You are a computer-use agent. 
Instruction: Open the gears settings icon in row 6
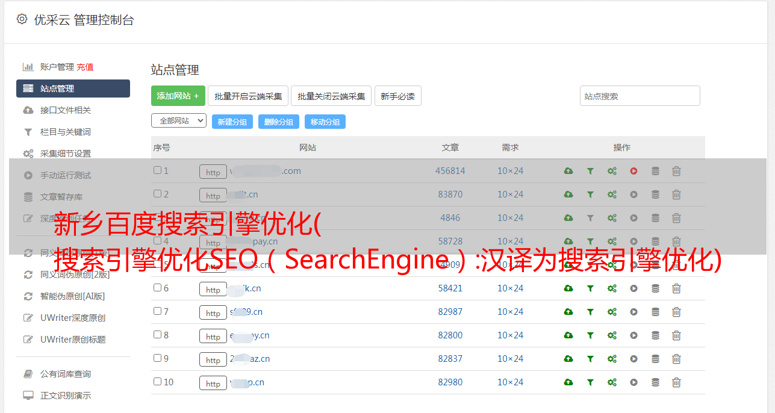[x=612, y=288]
